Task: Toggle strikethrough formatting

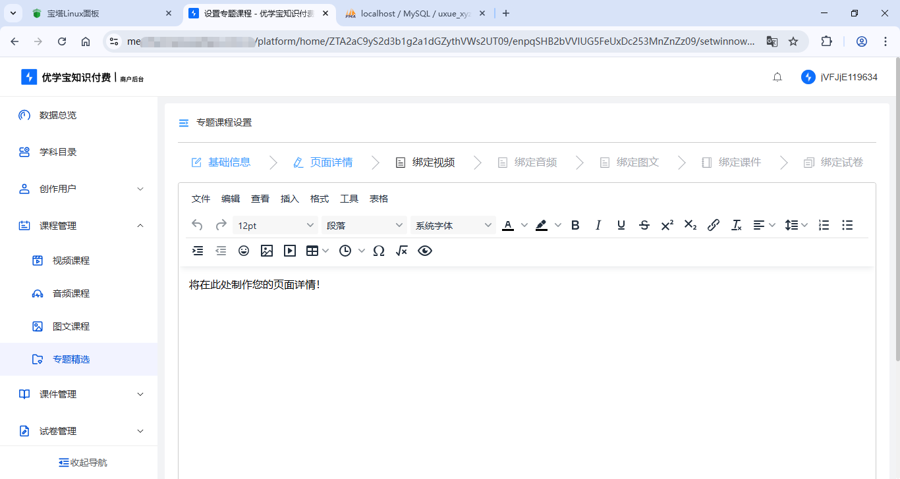Action: [x=644, y=225]
